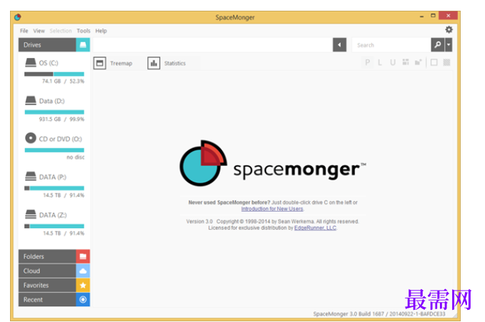Expand the Favorites panel header
Viewport: 485px width, 322px height.
(47, 286)
